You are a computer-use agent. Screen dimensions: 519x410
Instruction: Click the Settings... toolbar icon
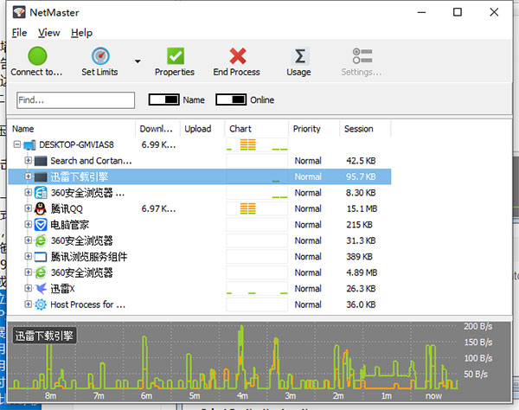362,56
